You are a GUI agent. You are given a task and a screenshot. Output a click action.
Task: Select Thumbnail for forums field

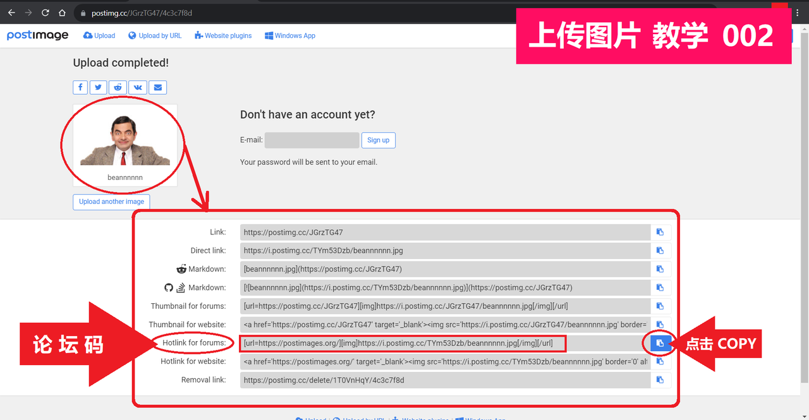(x=445, y=306)
